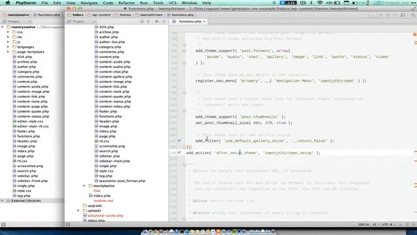Collapse the twentytwelve root folder in the background twentytwelve window
The width and height of the screenshot is (417, 235).
click(3, 27)
